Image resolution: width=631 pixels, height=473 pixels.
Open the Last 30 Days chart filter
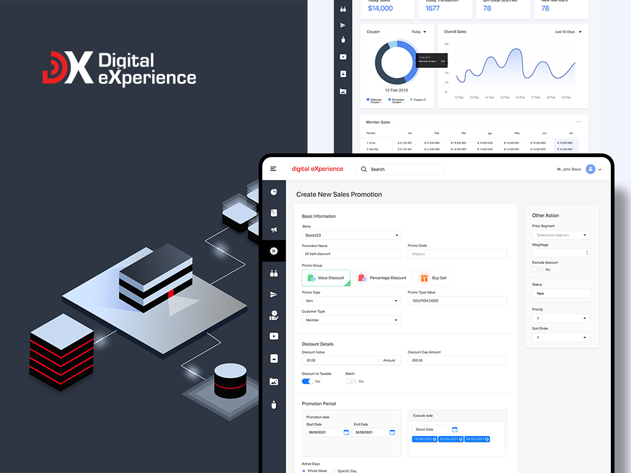point(568,32)
